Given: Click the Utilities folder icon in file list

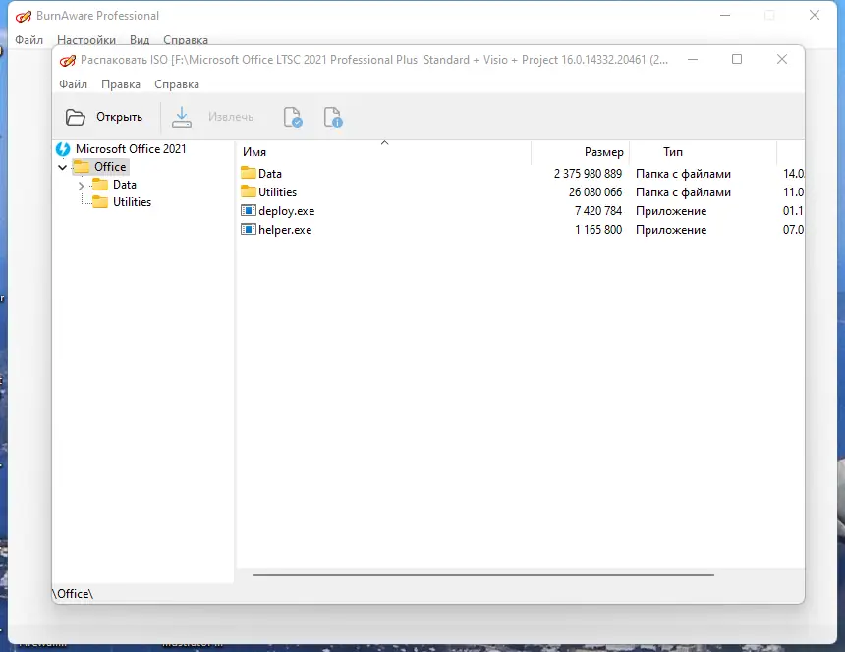Looking at the screenshot, I should (x=248, y=191).
